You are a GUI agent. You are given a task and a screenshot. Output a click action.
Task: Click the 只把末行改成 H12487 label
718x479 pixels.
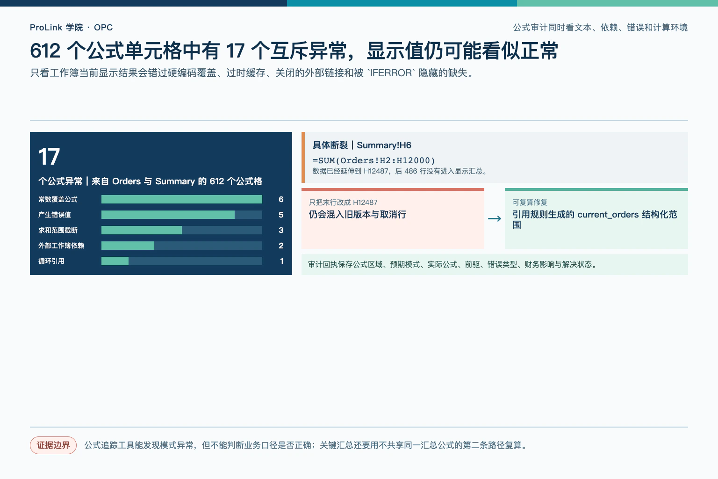(x=343, y=203)
